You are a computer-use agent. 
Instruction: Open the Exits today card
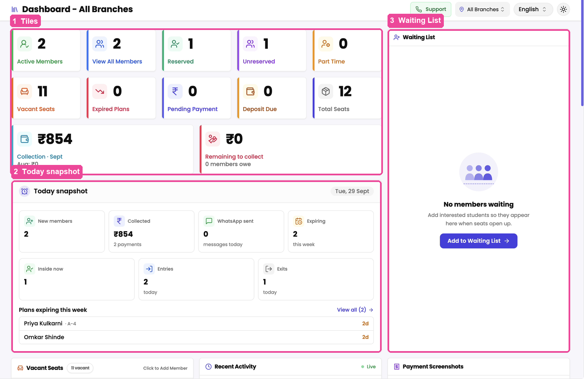(x=316, y=279)
